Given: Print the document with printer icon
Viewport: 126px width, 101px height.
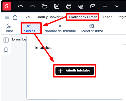Looking at the screenshot, I should click(69, 6).
